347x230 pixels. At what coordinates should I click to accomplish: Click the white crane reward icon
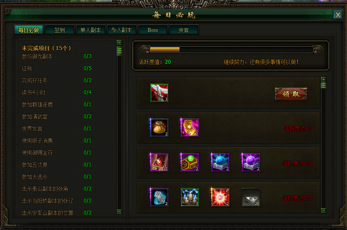pos(159,93)
